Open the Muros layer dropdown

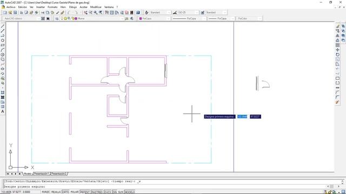(x=122, y=19)
